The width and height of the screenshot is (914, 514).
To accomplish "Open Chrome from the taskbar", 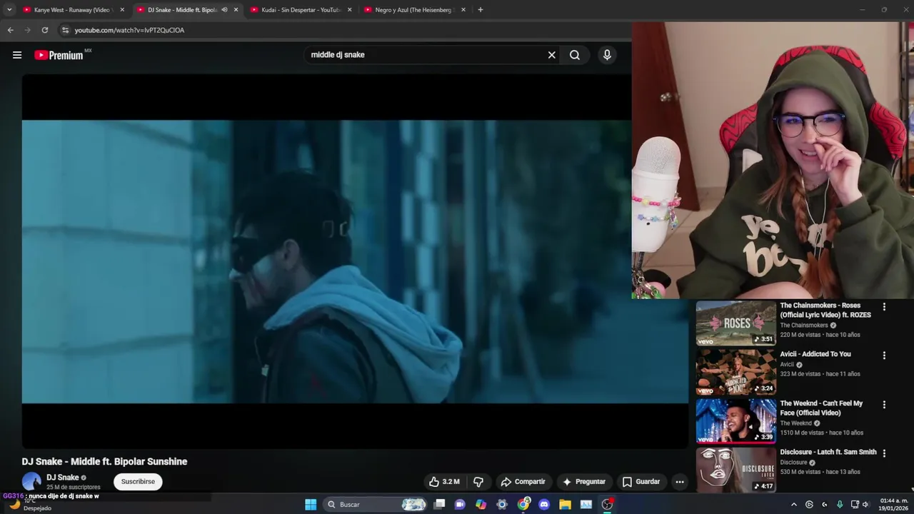I will [x=523, y=505].
